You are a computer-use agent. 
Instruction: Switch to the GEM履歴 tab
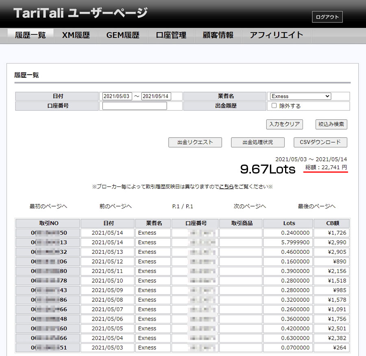(x=124, y=35)
